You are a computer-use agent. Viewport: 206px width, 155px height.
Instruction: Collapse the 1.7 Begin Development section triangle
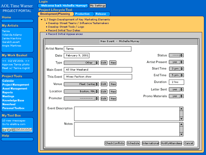pos(42,20)
